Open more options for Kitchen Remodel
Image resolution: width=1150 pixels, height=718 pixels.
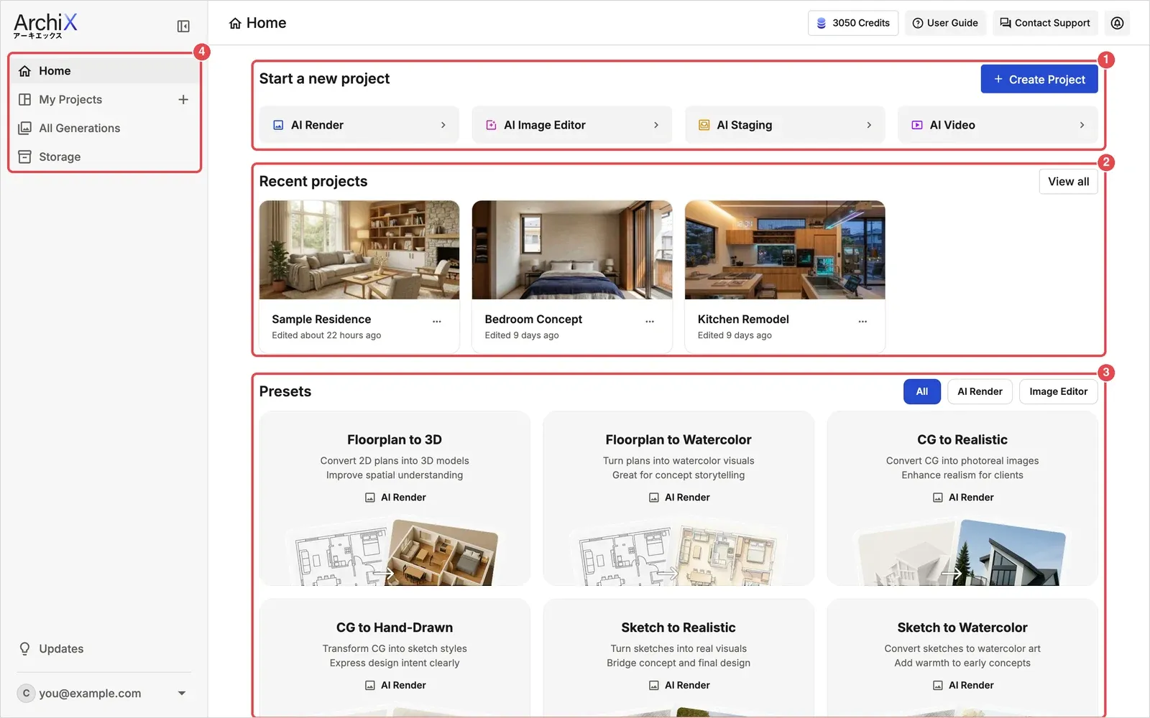point(862,321)
